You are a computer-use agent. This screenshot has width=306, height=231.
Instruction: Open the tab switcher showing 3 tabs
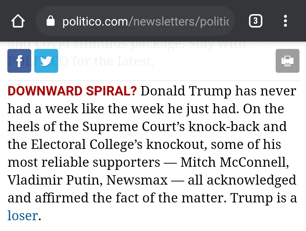tap(256, 21)
